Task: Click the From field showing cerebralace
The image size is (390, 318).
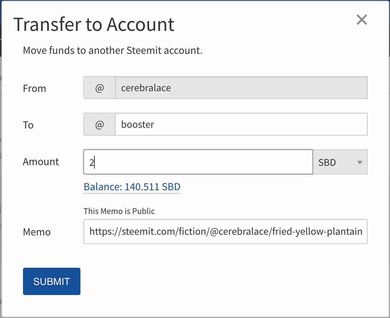Action: pos(241,88)
